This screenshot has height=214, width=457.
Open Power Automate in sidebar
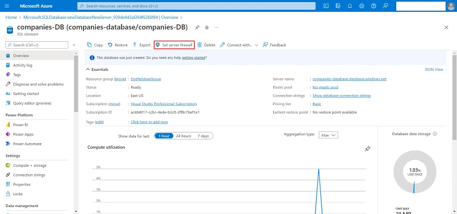pyautogui.click(x=37, y=144)
